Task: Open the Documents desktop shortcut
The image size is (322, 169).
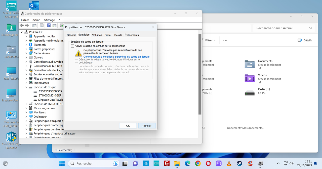Action: [11, 52]
